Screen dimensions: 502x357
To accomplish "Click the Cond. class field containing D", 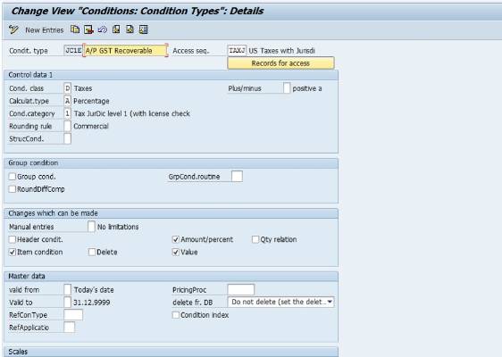I will tap(67, 88).
